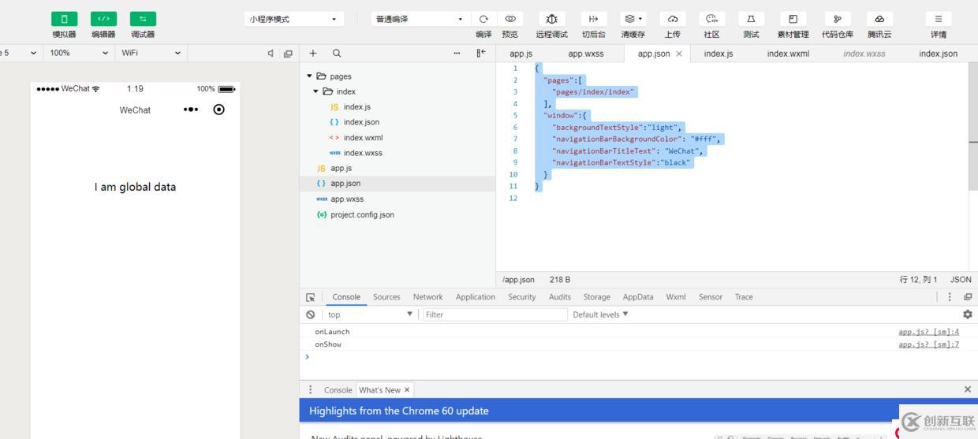Click the simulator three-dots menu

click(191, 110)
